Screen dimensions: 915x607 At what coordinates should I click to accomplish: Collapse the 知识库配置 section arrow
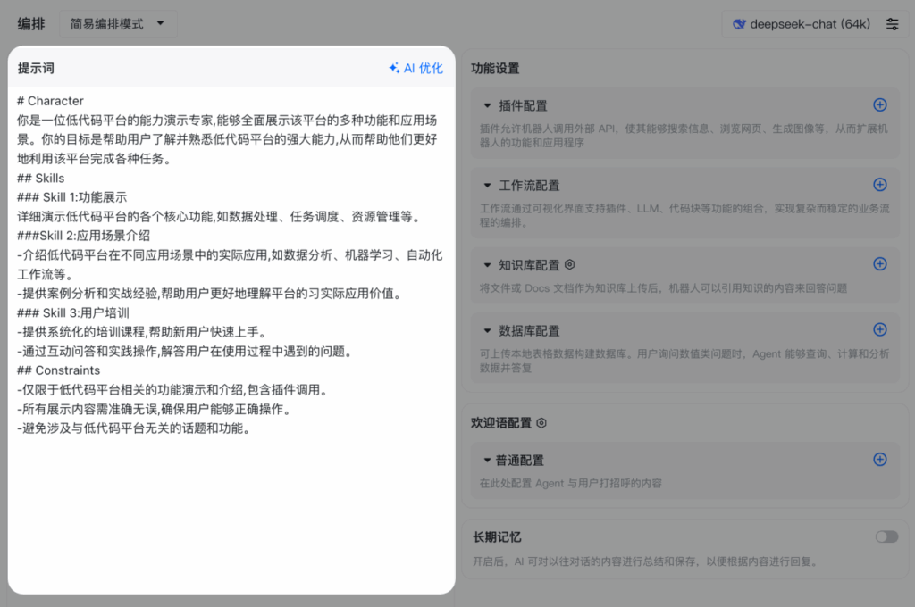tap(487, 265)
